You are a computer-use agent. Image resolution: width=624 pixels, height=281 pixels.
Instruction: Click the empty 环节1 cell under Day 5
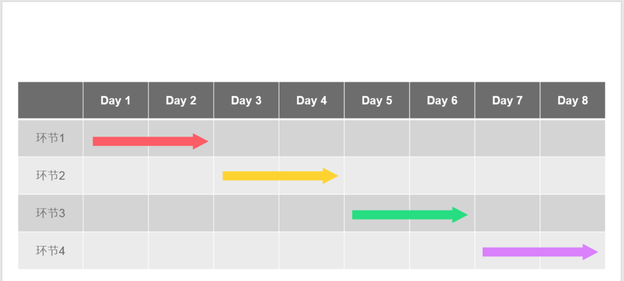click(x=377, y=138)
